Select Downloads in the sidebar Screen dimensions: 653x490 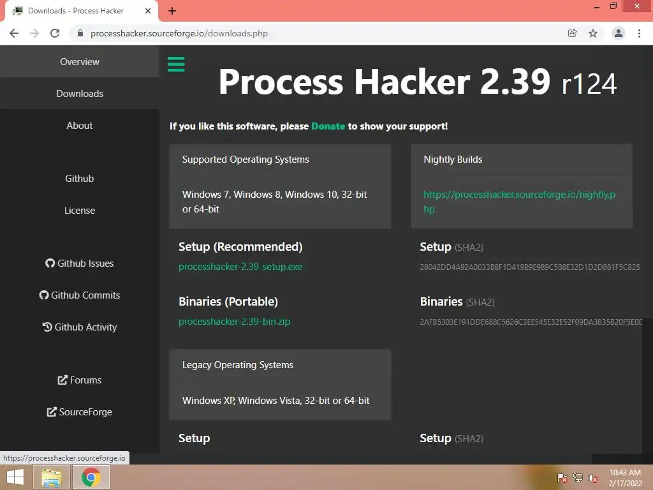pos(80,93)
